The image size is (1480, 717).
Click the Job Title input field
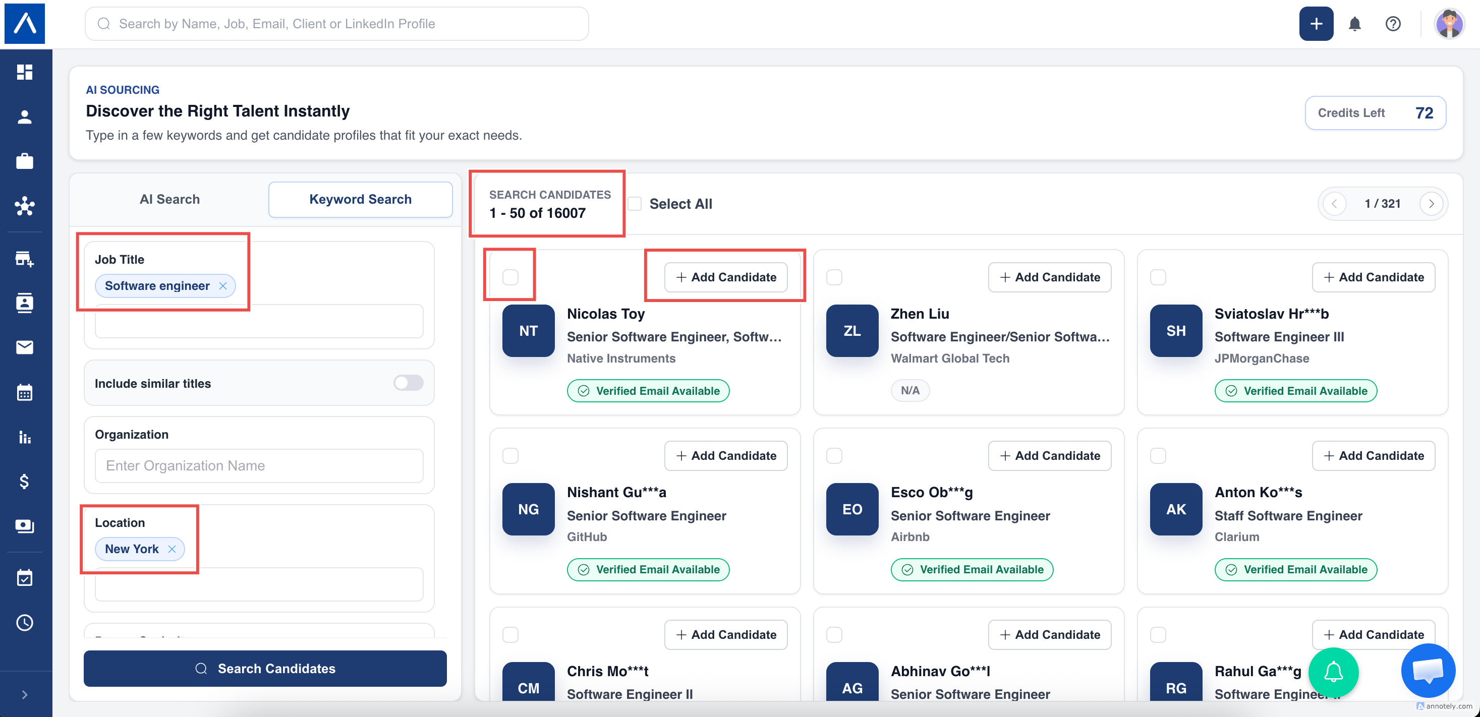[259, 321]
